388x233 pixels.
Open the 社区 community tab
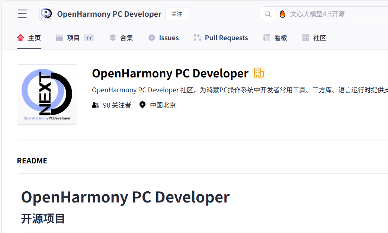[x=314, y=38]
